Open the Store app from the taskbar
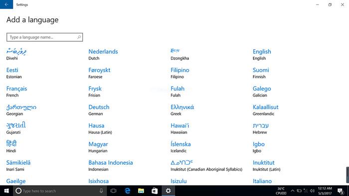 tap(155, 191)
